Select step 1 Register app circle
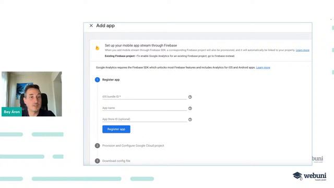The image size is (334, 188). (98, 80)
